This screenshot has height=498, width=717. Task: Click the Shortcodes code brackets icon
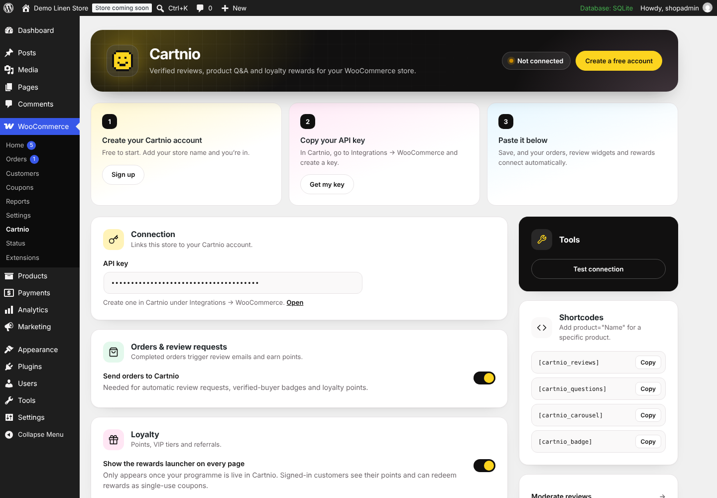[542, 328]
